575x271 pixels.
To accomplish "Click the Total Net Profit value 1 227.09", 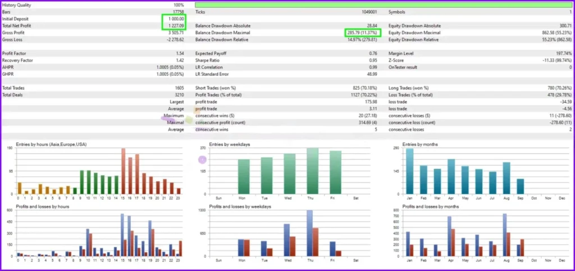I will (173, 26).
